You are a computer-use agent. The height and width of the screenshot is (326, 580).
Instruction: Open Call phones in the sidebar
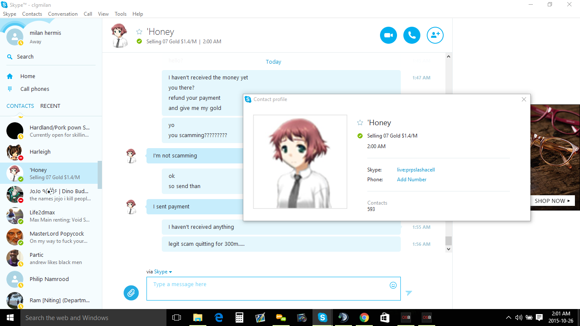(x=35, y=89)
